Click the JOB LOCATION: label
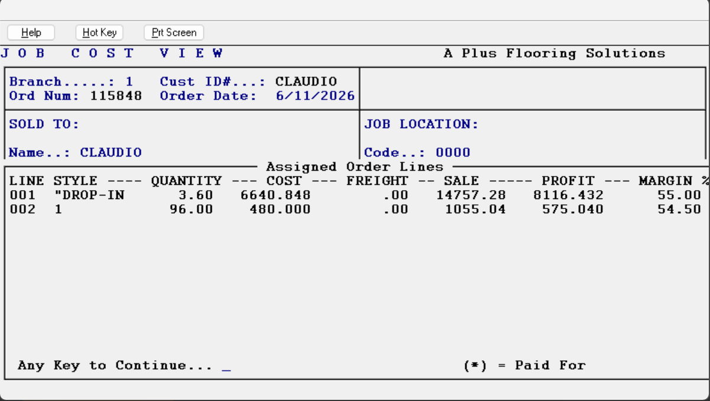Image resolution: width=710 pixels, height=401 pixels. pyautogui.click(x=421, y=125)
